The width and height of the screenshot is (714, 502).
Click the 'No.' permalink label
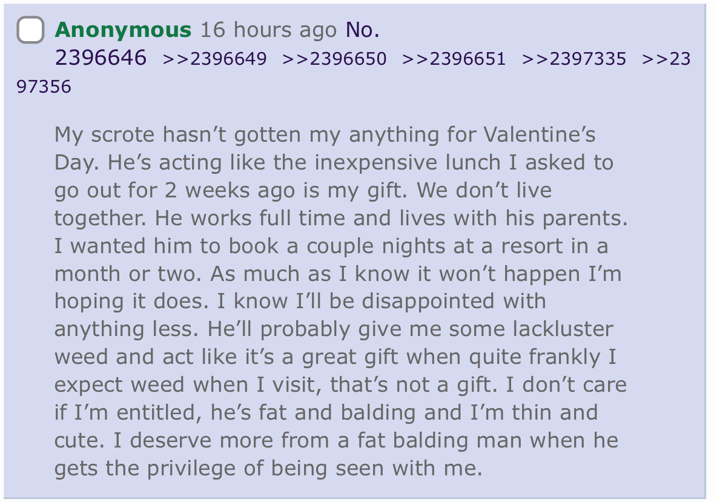363,30
